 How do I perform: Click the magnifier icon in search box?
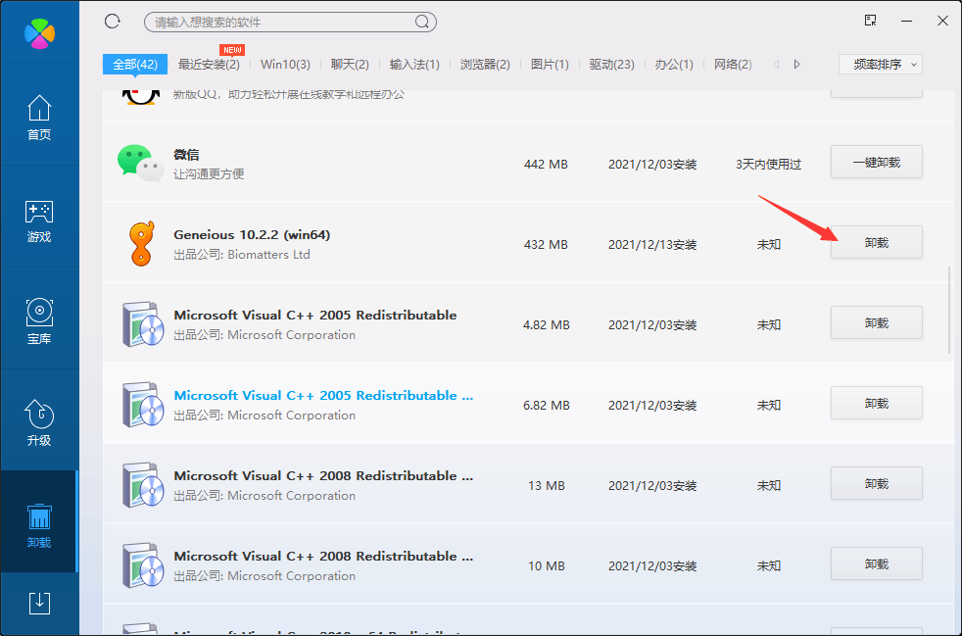click(422, 22)
